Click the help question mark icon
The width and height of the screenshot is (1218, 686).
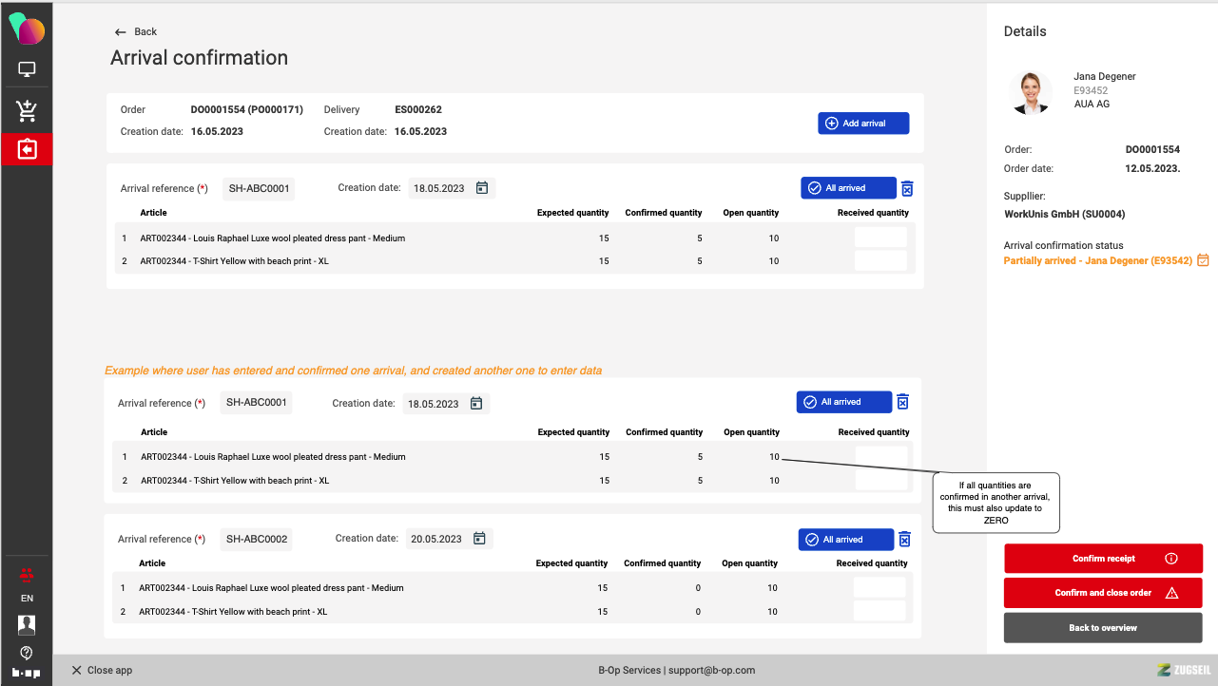[x=27, y=652]
